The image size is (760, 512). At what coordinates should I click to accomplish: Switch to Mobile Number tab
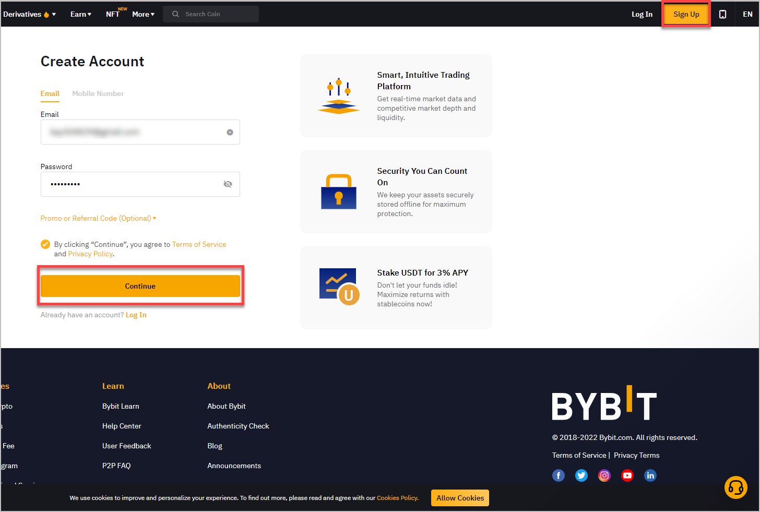tap(98, 93)
